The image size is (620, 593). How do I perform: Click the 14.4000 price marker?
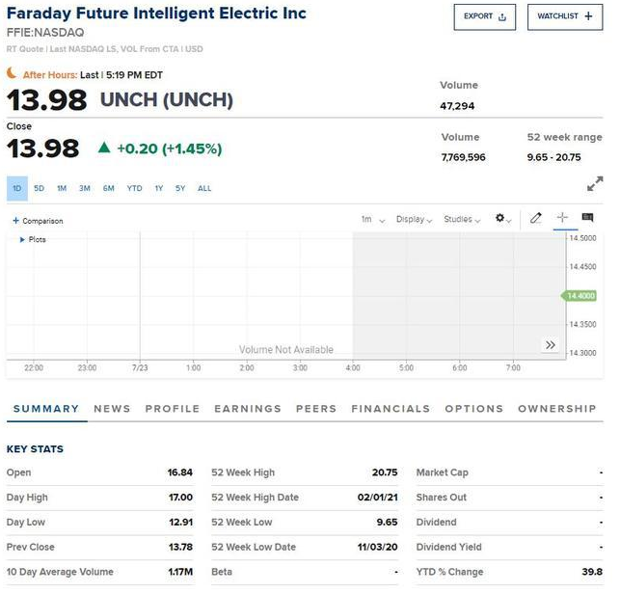[x=582, y=295]
